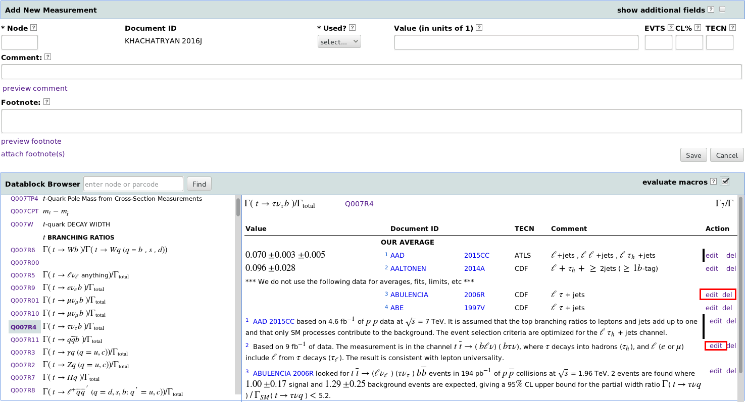Open the help icon beside Used?
747x403 pixels.
click(x=352, y=28)
